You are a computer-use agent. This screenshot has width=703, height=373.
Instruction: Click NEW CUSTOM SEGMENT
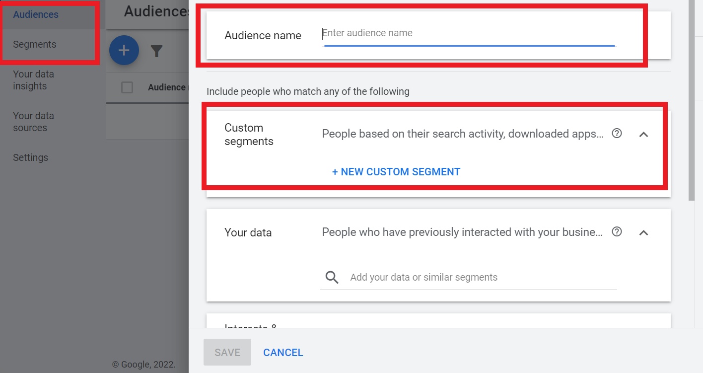tap(396, 171)
